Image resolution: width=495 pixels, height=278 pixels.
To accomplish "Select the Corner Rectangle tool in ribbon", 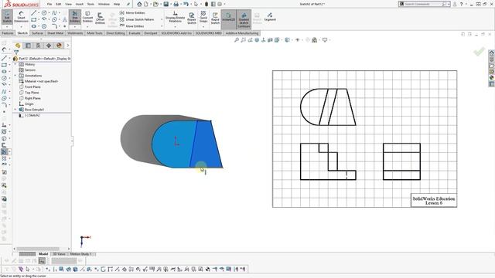I will coord(34,19).
